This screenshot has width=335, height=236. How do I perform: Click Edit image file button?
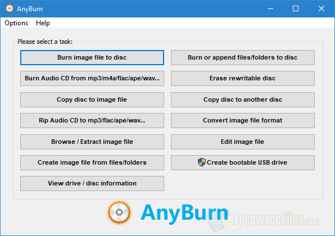[x=242, y=142]
